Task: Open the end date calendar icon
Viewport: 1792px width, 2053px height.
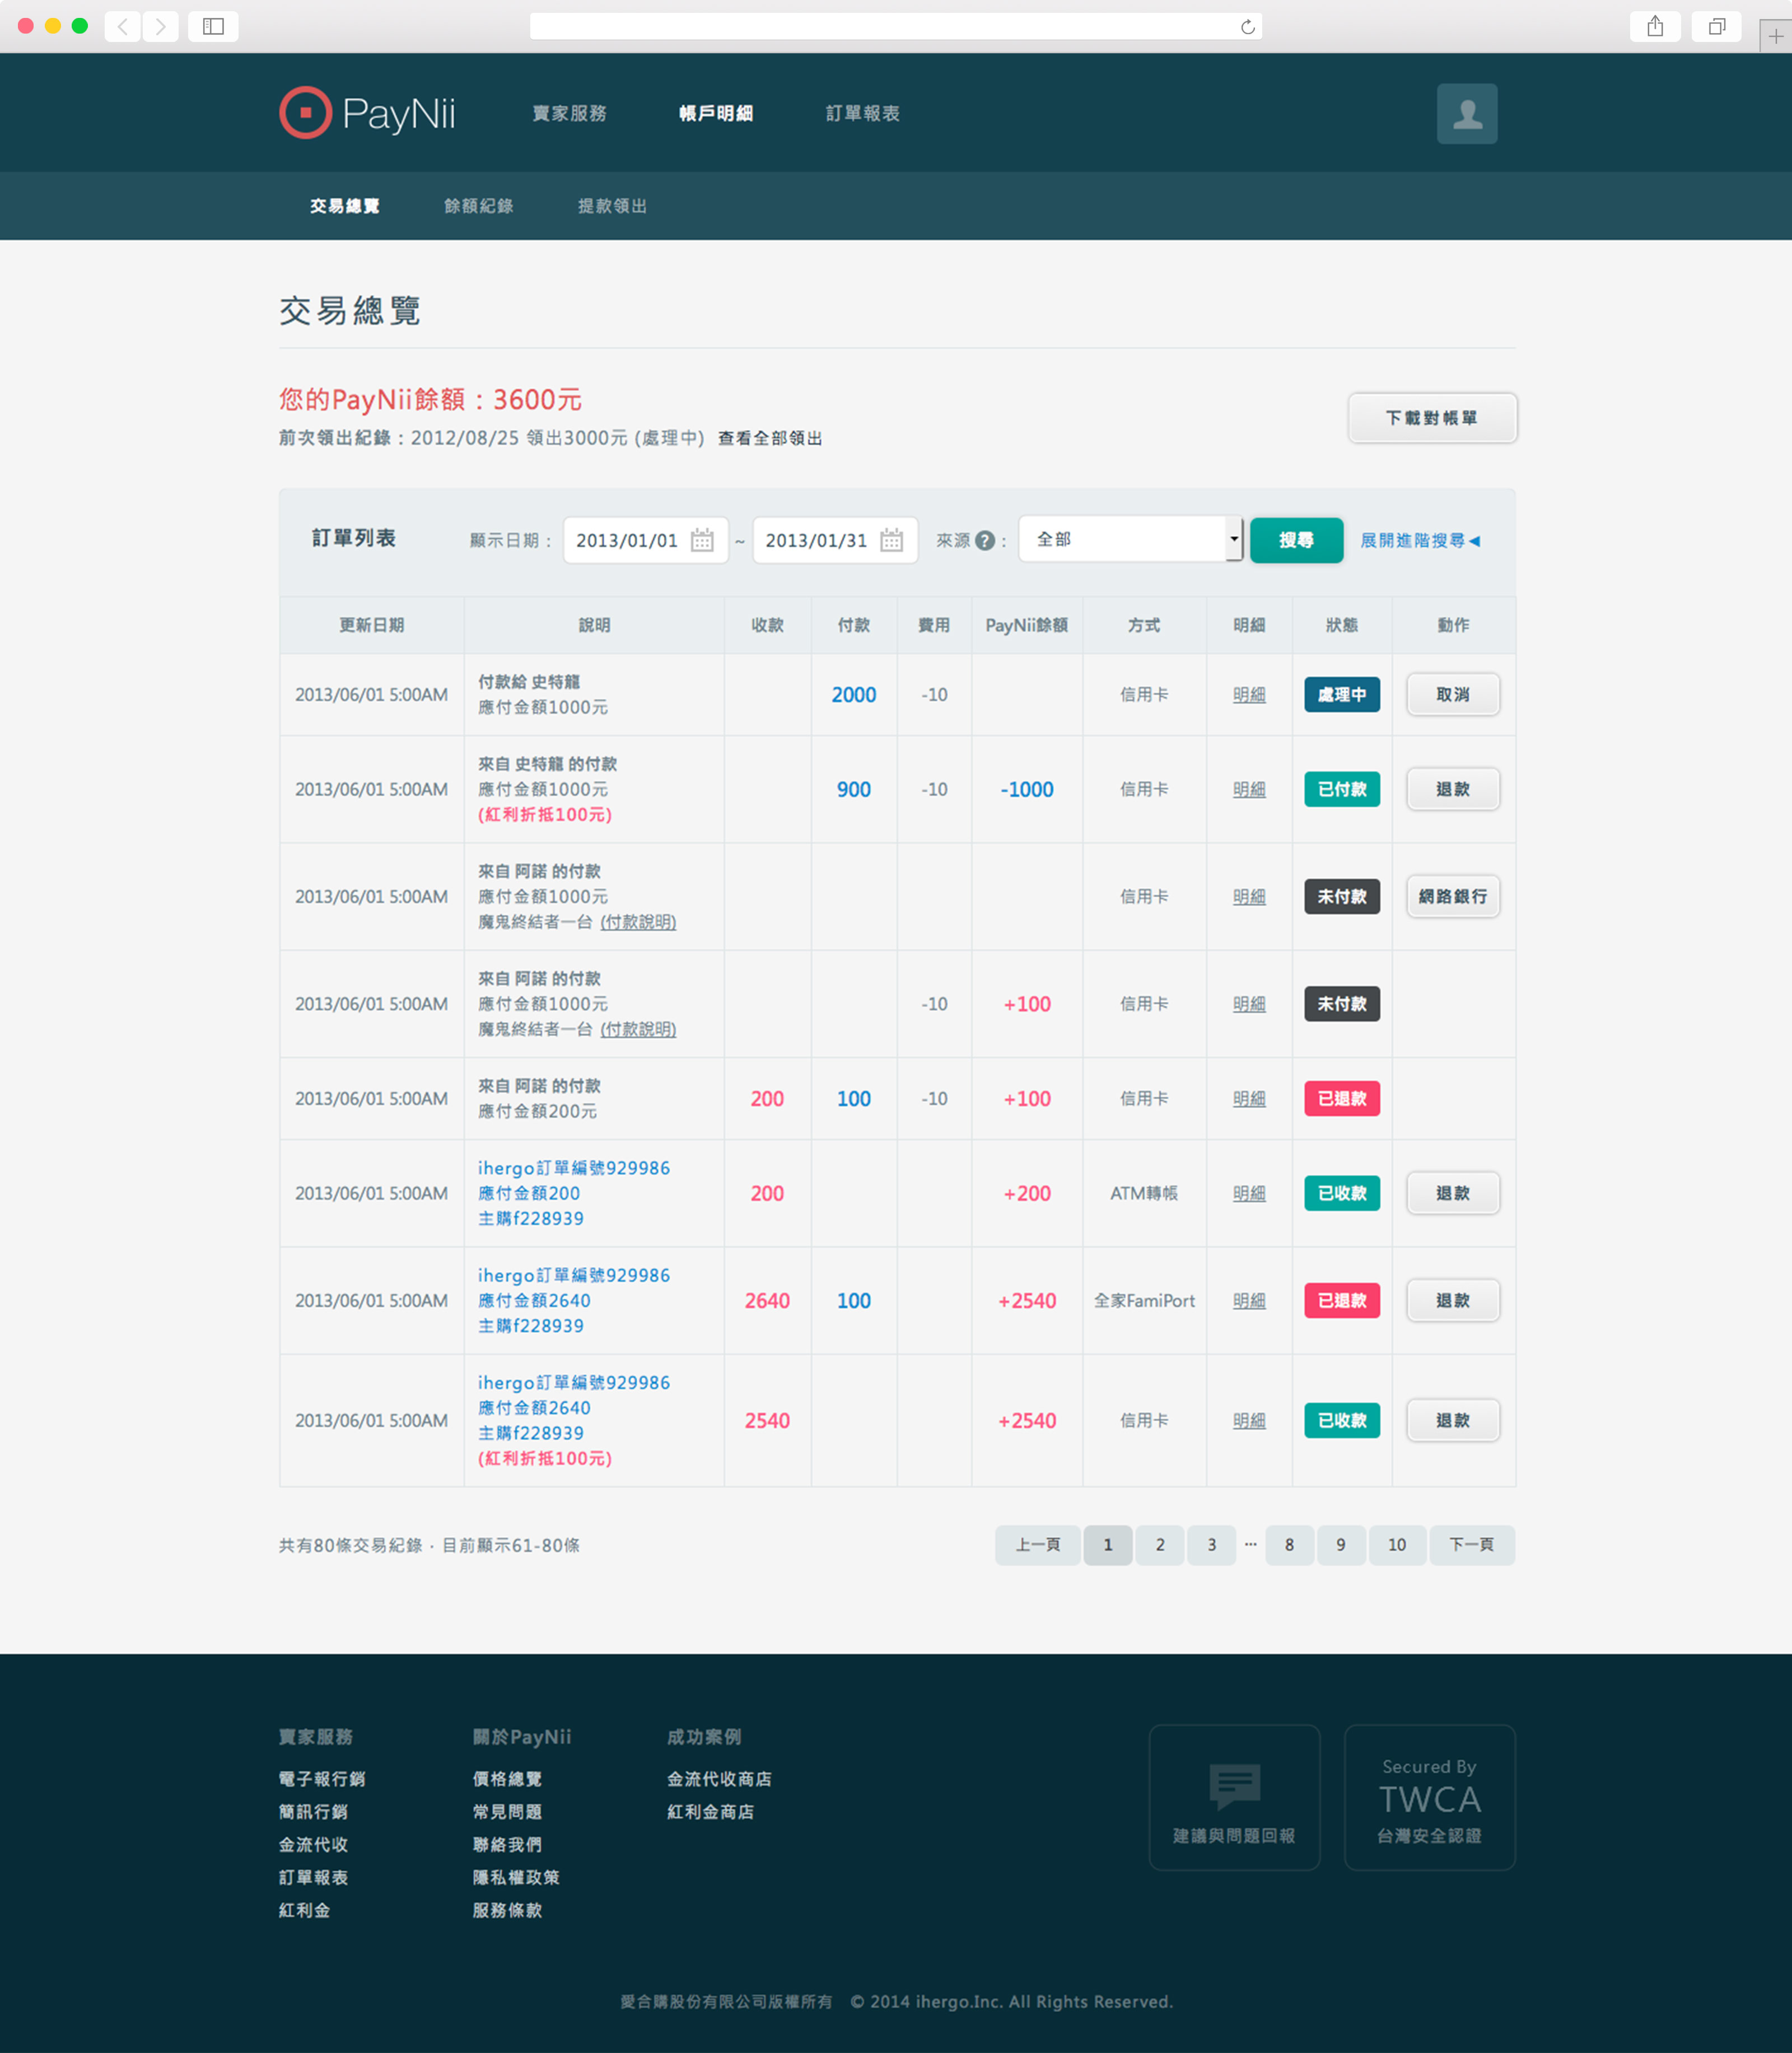Action: click(891, 540)
